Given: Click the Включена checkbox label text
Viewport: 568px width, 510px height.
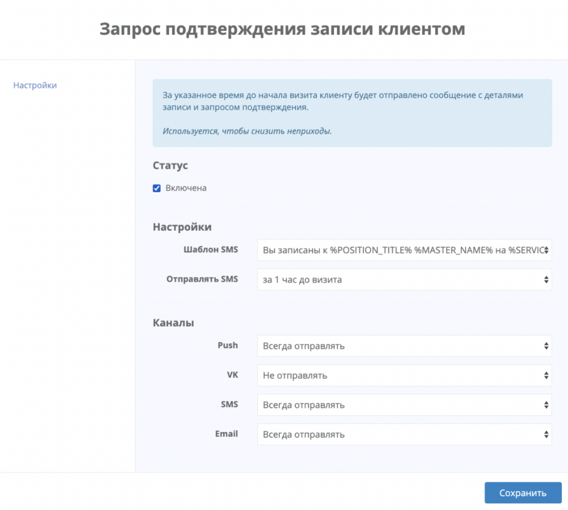Looking at the screenshot, I should click(x=186, y=188).
